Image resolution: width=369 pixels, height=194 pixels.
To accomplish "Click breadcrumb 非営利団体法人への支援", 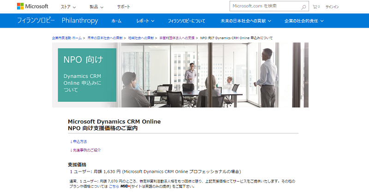I will click(x=177, y=38).
